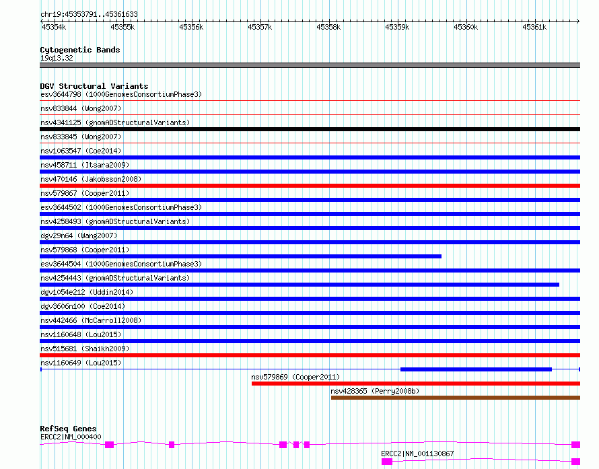
Task: Select the nsv579869 (Cooper2011) label
Action: [295, 377]
